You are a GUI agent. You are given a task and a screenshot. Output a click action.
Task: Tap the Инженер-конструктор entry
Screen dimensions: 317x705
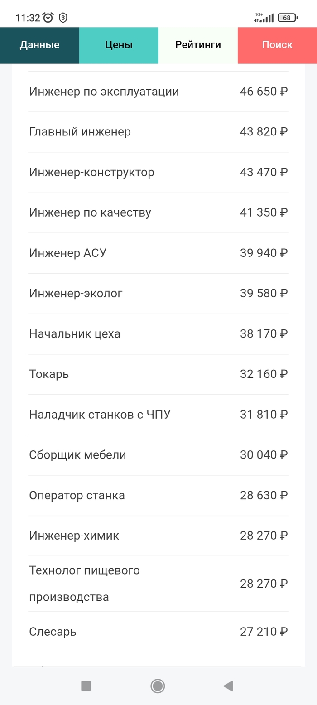coord(158,172)
